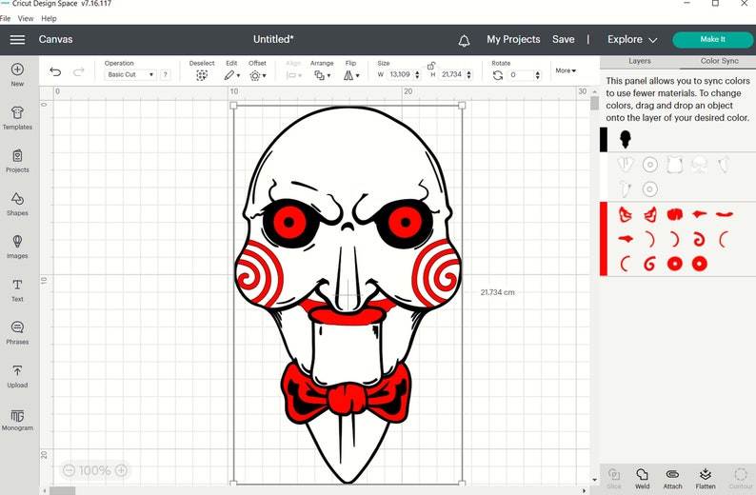The image size is (756, 495).
Task: Open the Upload panel
Action: [17, 371]
